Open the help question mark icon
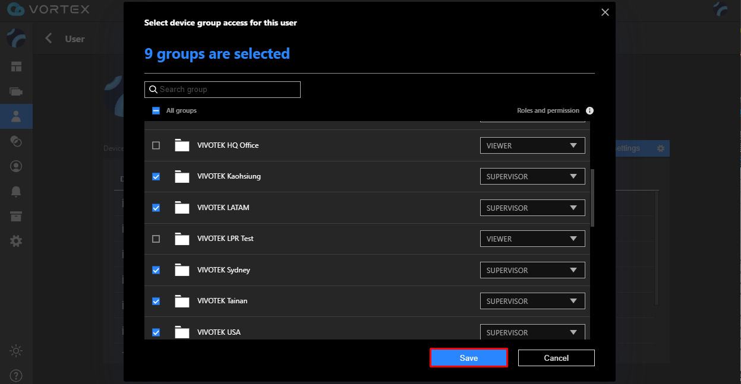741x384 pixels. [x=16, y=375]
